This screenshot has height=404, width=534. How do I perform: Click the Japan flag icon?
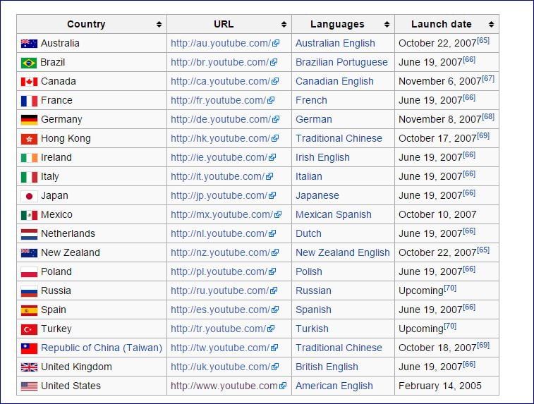(29, 195)
